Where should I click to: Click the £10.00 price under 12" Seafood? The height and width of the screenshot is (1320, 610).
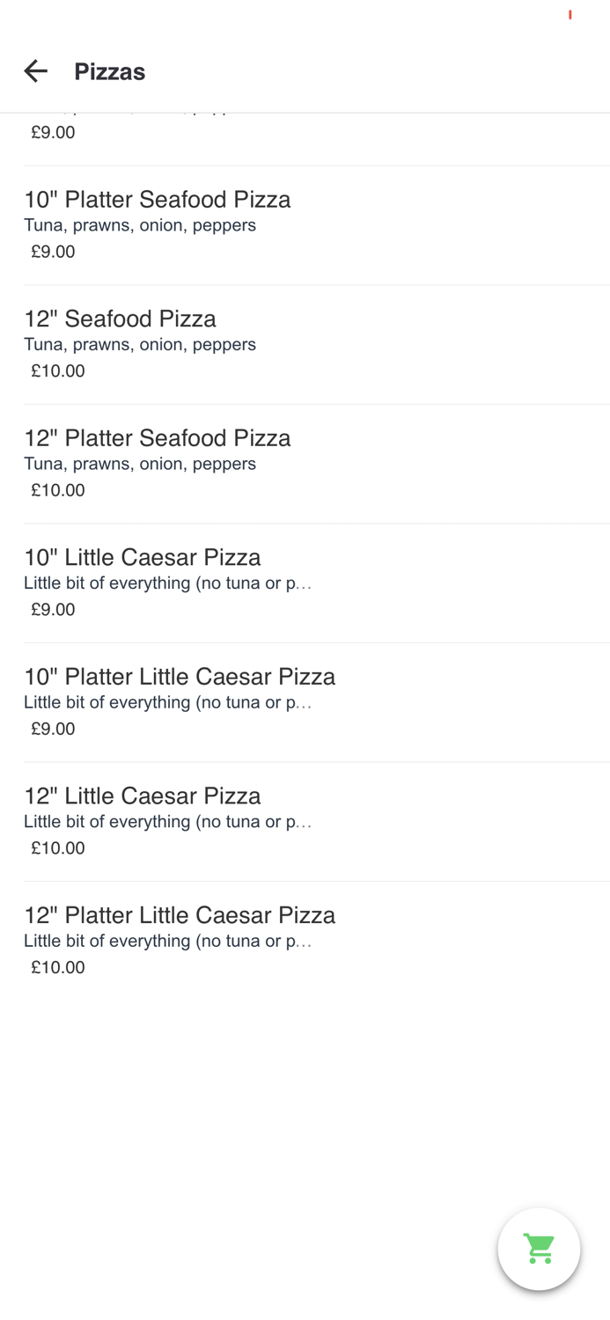coord(55,370)
